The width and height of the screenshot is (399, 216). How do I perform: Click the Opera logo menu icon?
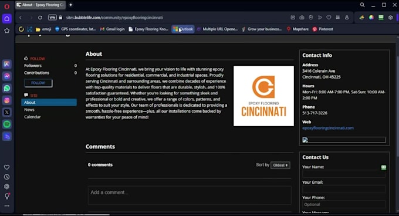tap(7, 6)
